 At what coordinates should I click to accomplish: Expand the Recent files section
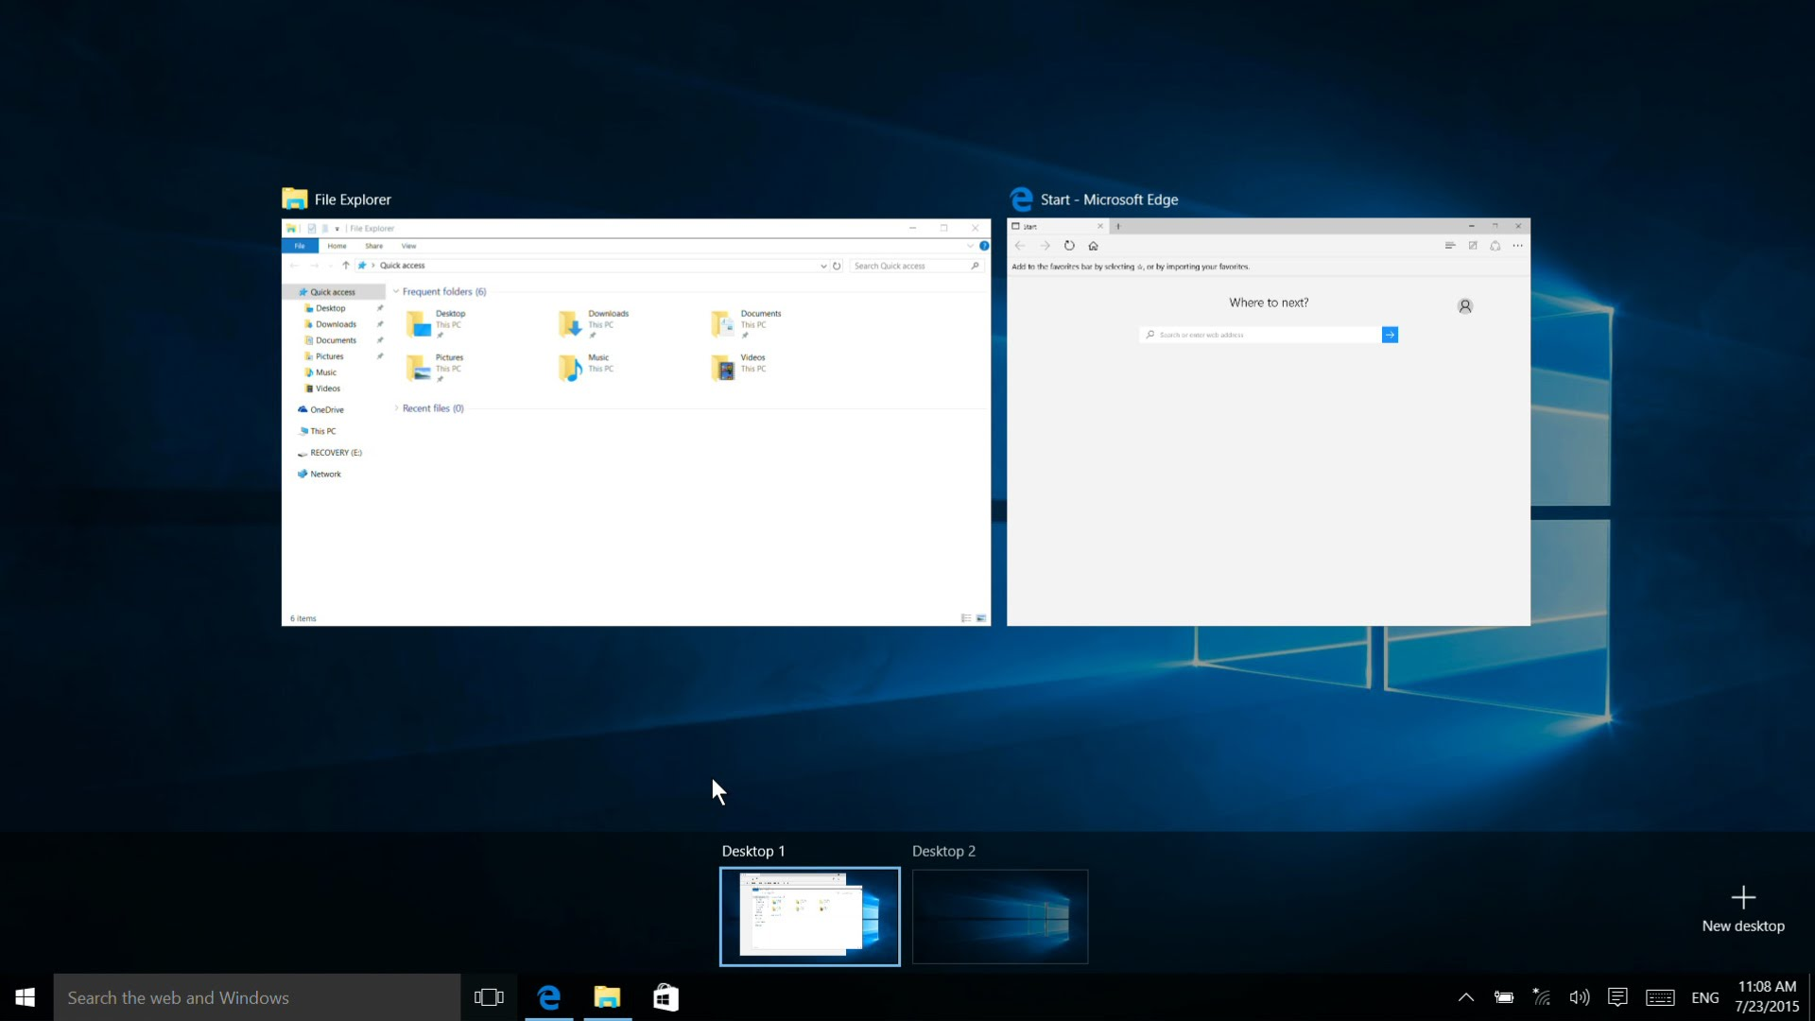pyautogui.click(x=396, y=407)
